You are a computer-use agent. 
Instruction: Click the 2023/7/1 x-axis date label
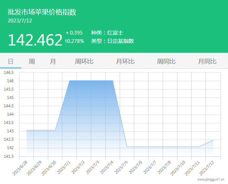pos(63,167)
